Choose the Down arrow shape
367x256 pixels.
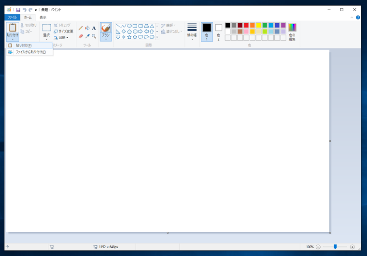tap(118, 37)
